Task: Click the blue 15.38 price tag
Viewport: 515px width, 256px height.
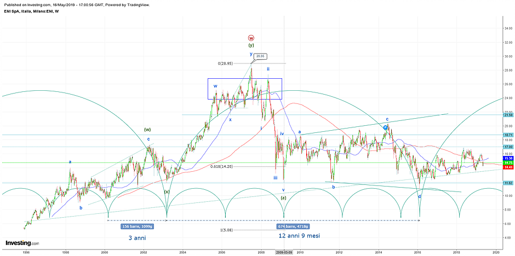Action: 508,158
